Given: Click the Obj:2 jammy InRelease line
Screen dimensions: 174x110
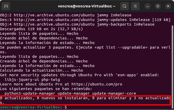Looking at the screenshot, I should pyautogui.click(x=66, y=15).
